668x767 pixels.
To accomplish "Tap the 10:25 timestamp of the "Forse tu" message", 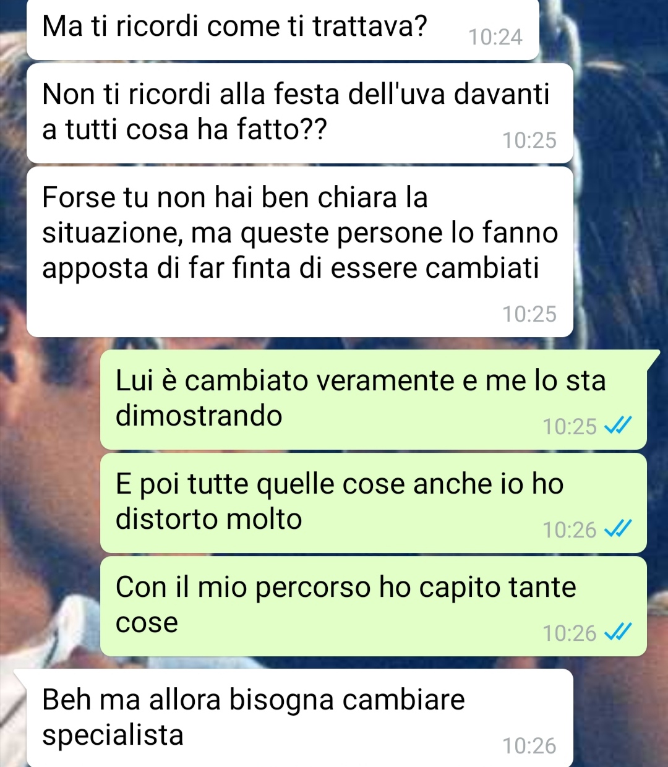I will click(x=529, y=314).
